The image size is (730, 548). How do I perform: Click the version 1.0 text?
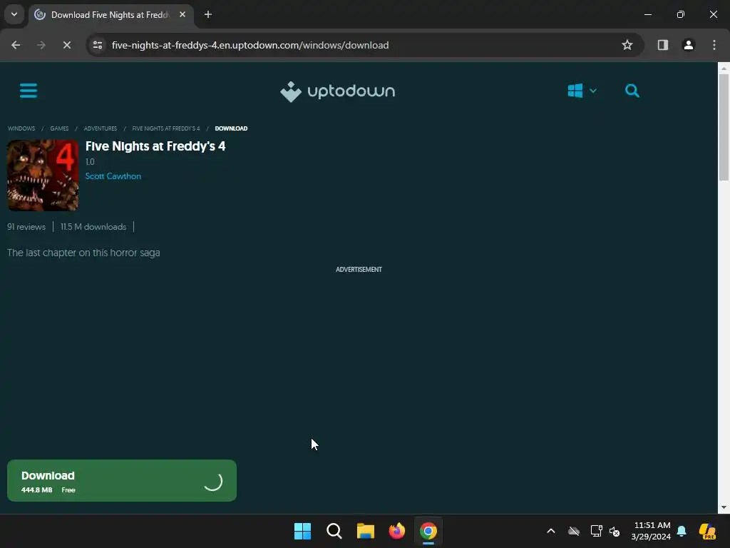coord(90,162)
